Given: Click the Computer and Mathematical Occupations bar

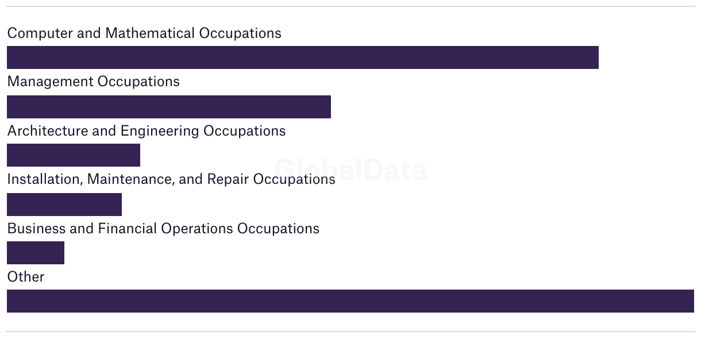Looking at the screenshot, I should pos(303,57).
